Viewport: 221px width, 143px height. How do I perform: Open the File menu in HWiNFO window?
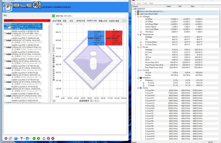tap(133, 3)
